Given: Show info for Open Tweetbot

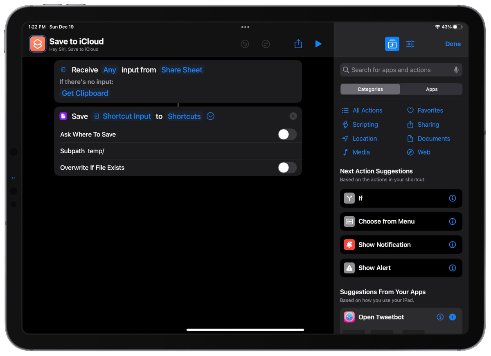Looking at the screenshot, I should click(x=440, y=317).
